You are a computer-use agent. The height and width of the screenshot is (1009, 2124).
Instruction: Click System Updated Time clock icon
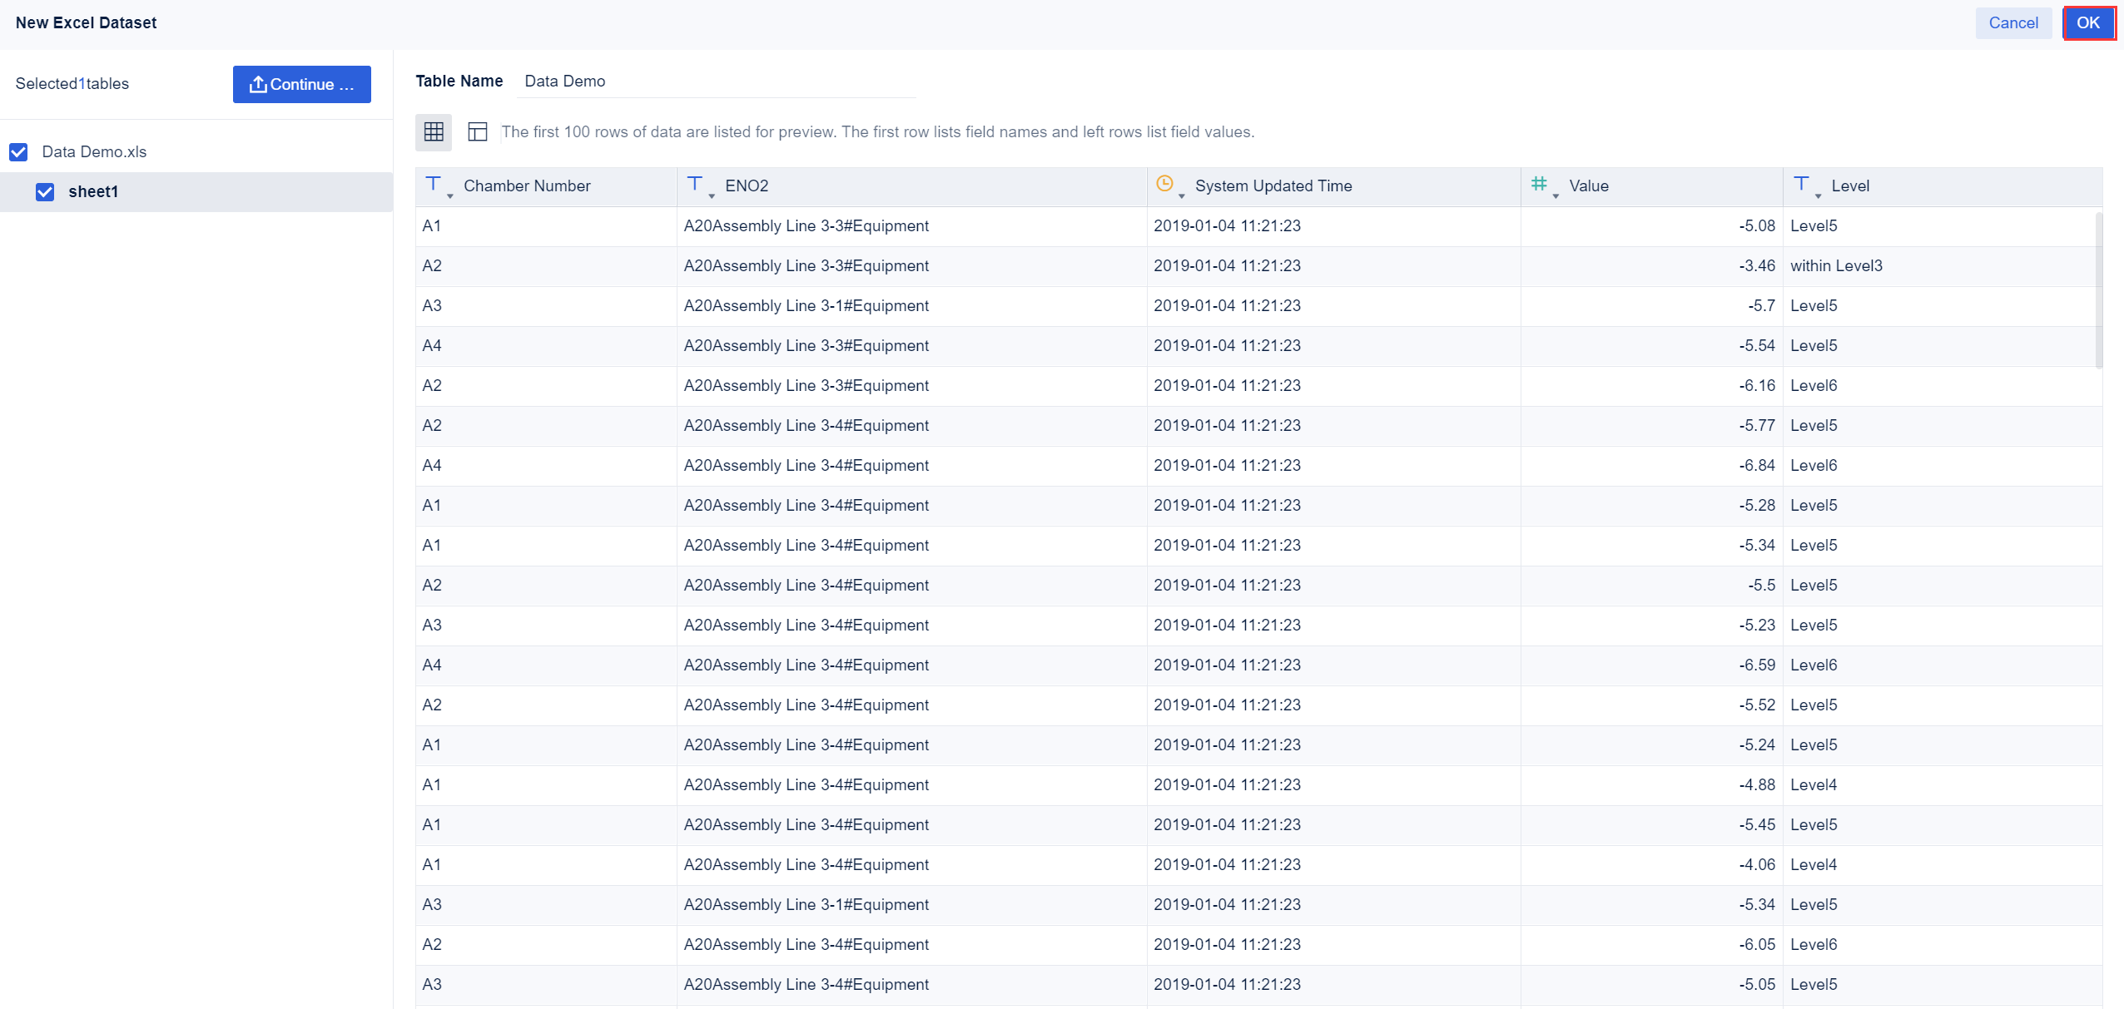tap(1164, 184)
